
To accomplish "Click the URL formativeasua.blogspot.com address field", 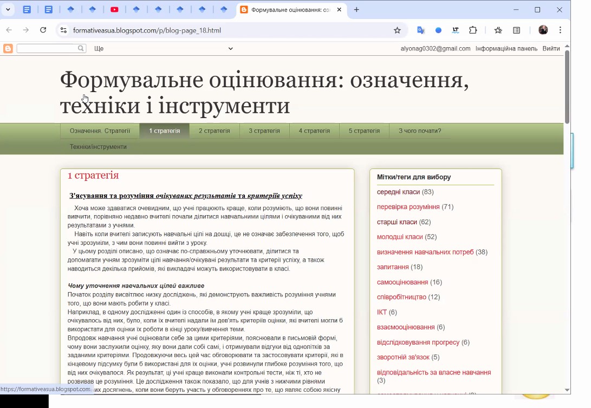I will tap(147, 30).
